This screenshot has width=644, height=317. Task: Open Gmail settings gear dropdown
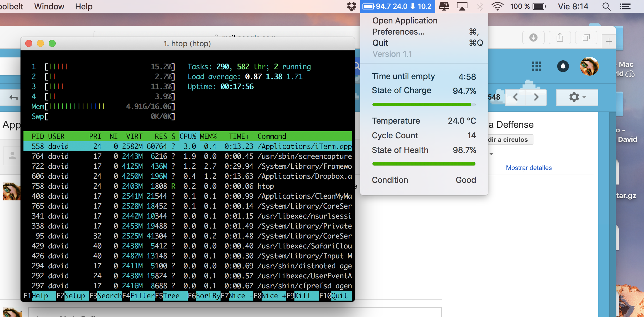[577, 97]
